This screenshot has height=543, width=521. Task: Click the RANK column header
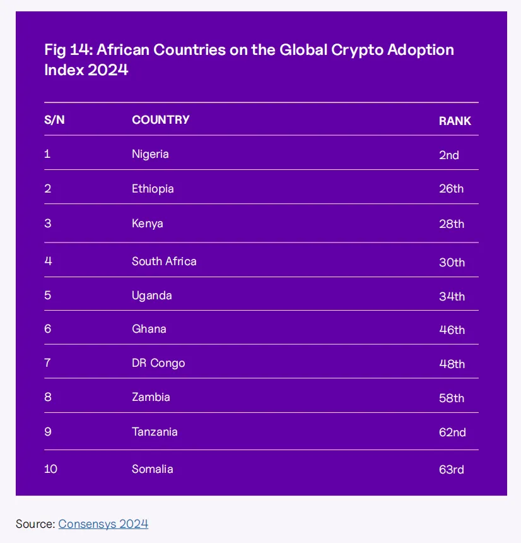pyautogui.click(x=455, y=121)
